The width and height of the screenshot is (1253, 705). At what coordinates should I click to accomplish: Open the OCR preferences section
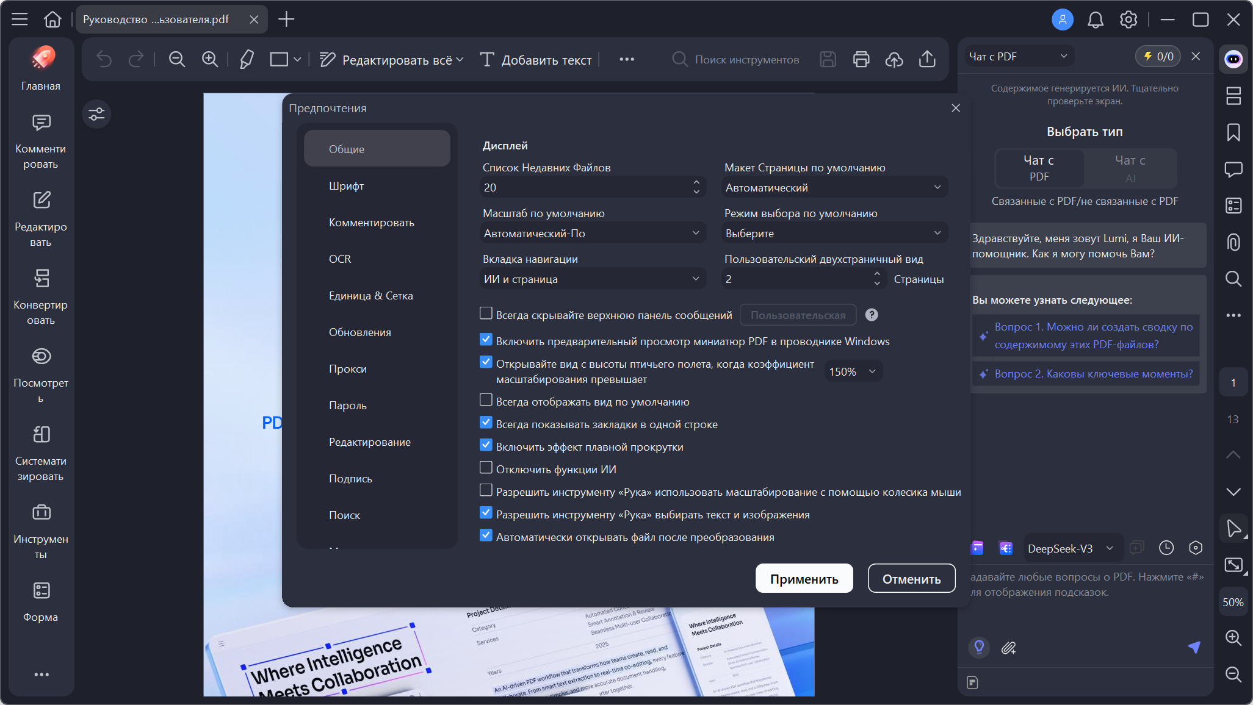coord(340,259)
